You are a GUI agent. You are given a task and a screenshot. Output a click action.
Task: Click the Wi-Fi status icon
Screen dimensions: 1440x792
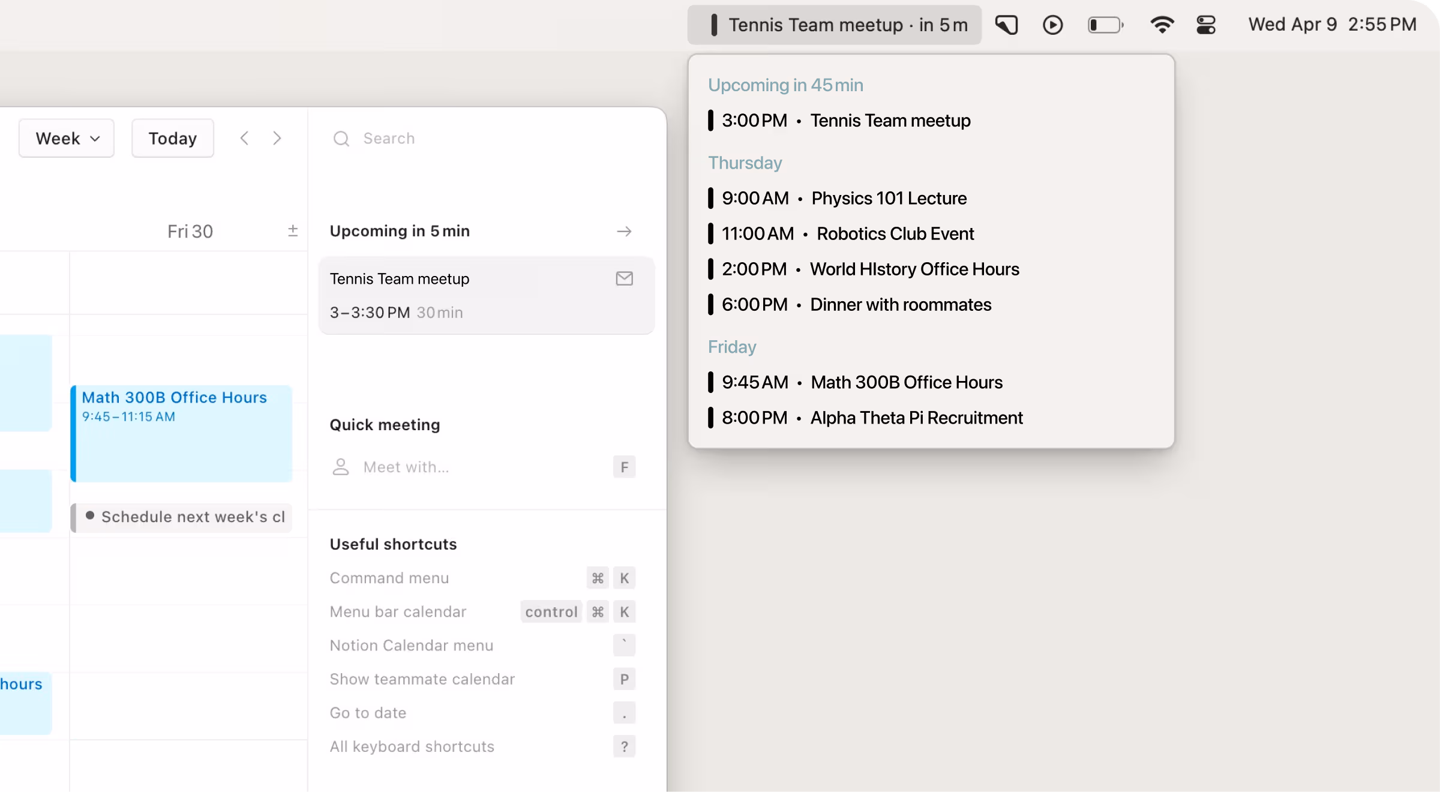pyautogui.click(x=1162, y=25)
